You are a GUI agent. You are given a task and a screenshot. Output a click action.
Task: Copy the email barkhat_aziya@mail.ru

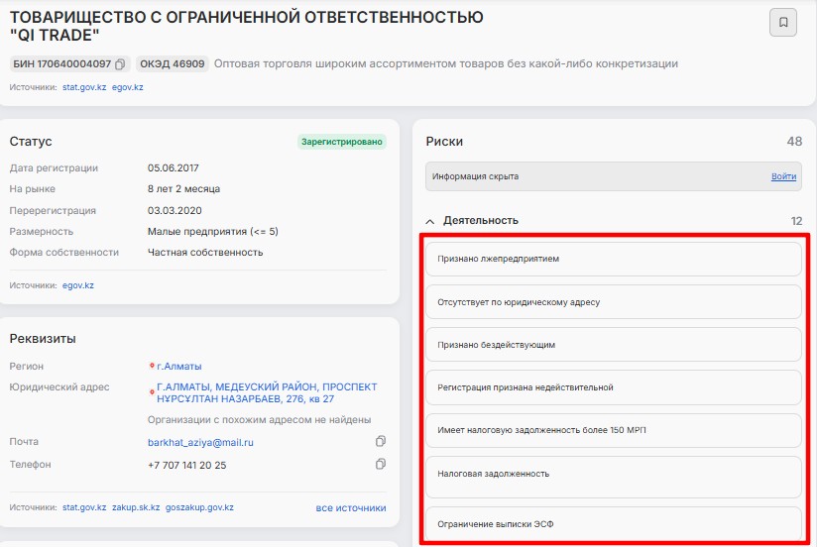381,441
